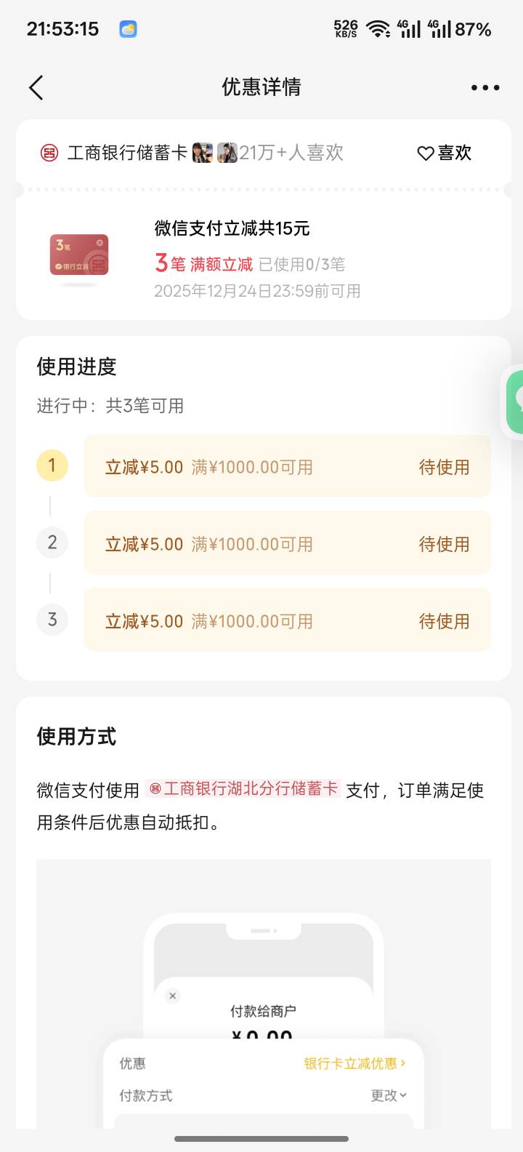Viewport: 523px width, 1152px height.
Task: Open the red ICBC coupon card thumbnail
Action: 79,255
